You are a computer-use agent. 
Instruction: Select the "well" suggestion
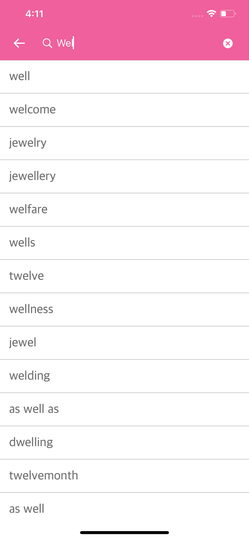point(124,76)
